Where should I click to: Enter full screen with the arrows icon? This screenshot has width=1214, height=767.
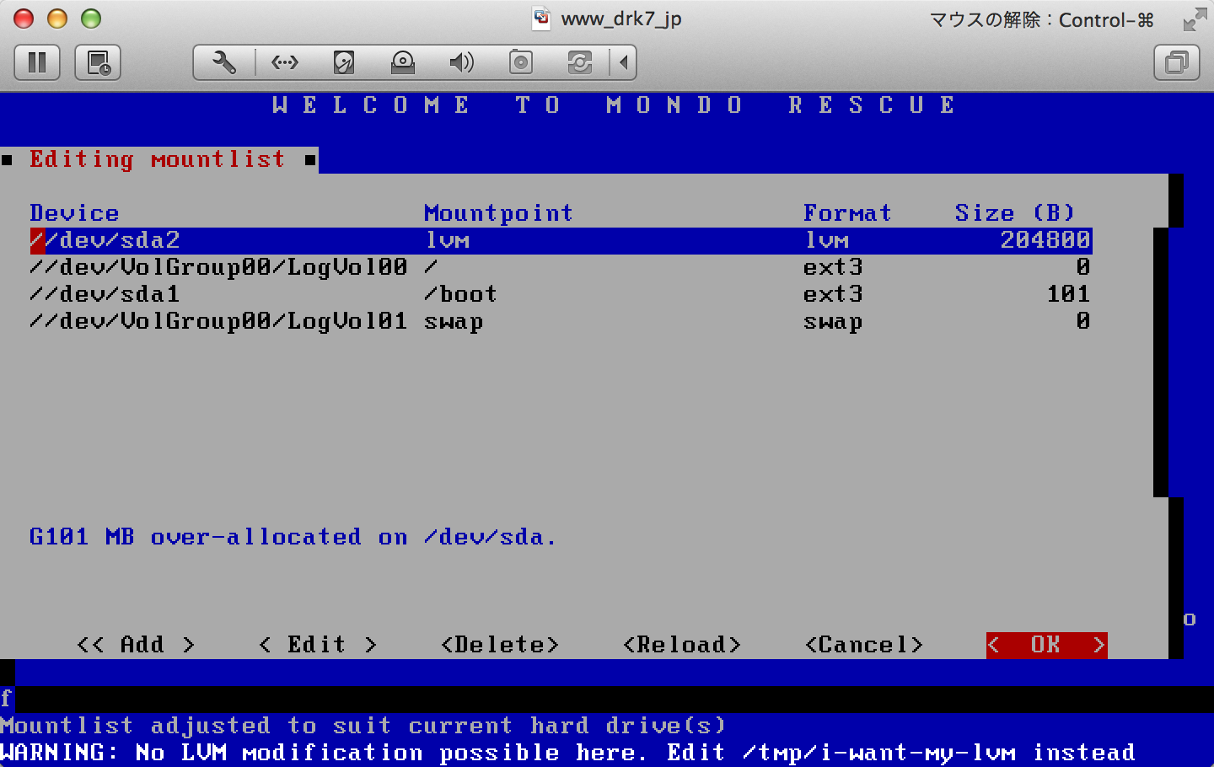[x=1195, y=19]
